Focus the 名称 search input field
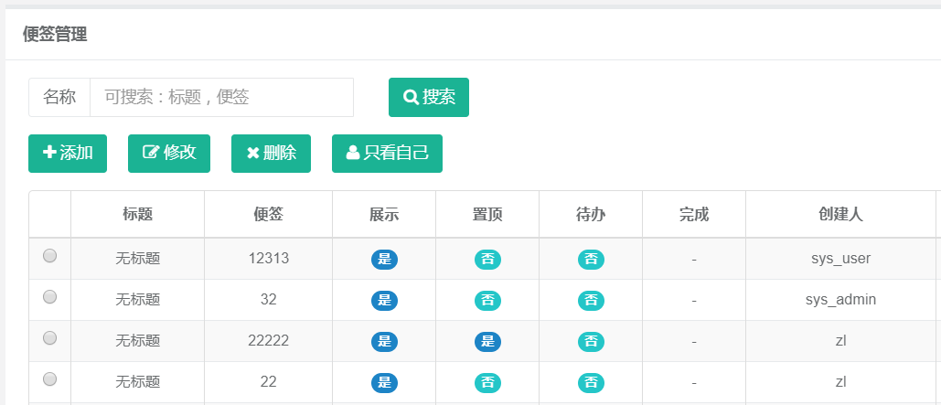Image resolution: width=941 pixels, height=405 pixels. pyautogui.click(x=221, y=97)
